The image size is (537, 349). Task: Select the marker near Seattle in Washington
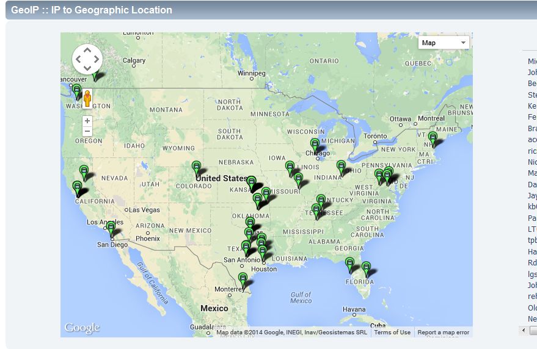coord(77,90)
